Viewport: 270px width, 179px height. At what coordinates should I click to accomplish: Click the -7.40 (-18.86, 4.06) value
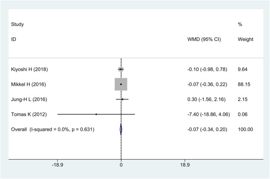pos(209,114)
